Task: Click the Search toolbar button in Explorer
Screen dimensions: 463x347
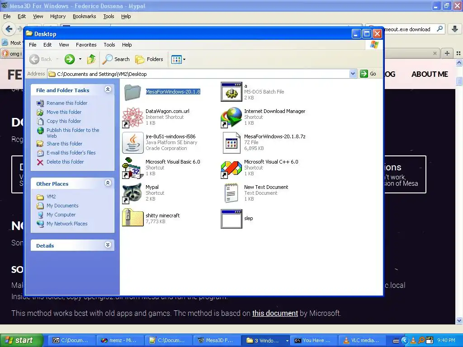Action: click(x=116, y=59)
